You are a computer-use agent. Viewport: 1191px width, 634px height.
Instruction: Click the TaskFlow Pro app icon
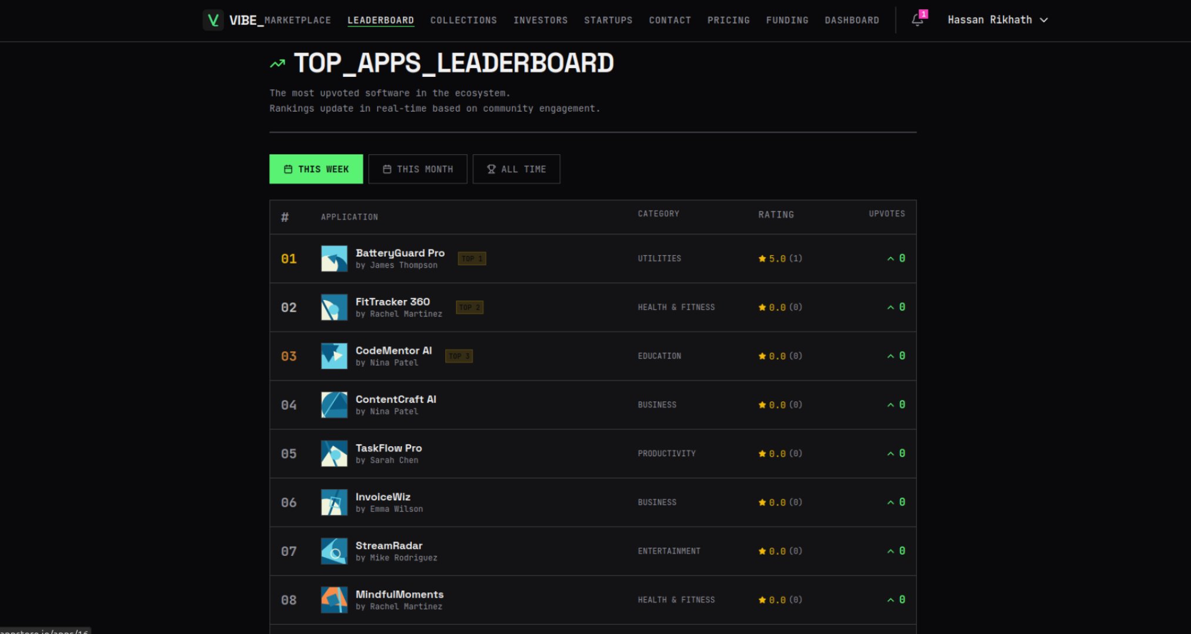334,453
